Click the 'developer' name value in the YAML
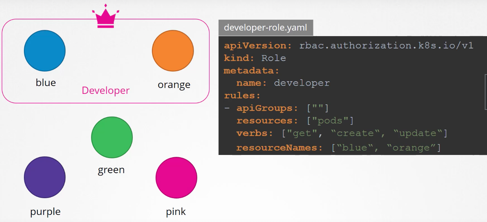Screen dimensions: 487x222 coord(302,83)
